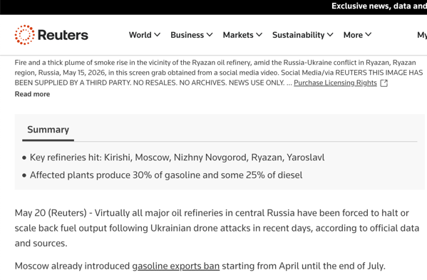Select the Summary tab

48,130
